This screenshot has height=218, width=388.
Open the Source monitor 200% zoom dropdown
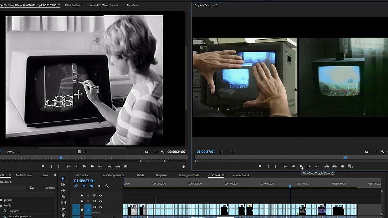click(13, 152)
